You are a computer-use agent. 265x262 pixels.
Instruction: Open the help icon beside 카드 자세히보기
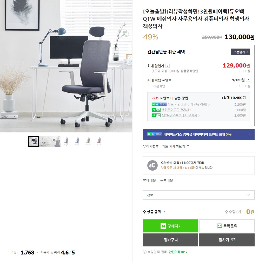click(x=188, y=146)
